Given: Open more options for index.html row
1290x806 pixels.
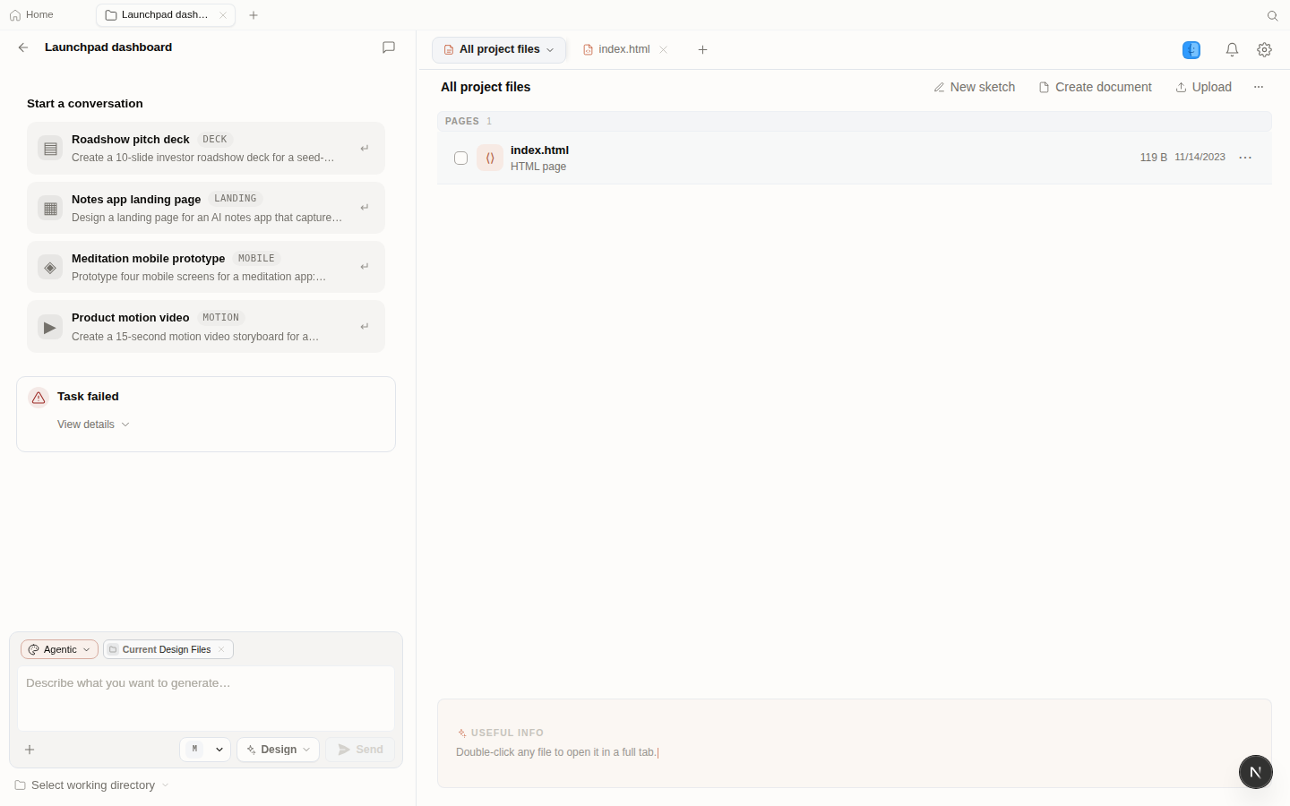Looking at the screenshot, I should [x=1245, y=158].
